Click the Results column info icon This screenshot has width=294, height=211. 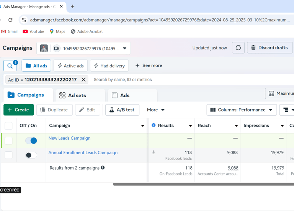click(x=154, y=125)
